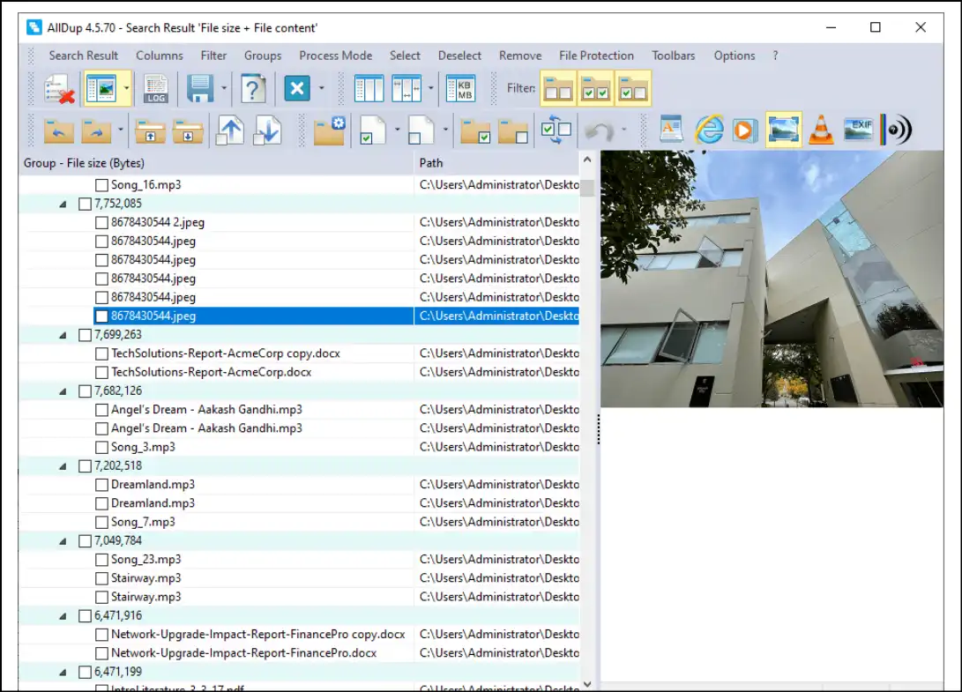Collapse the 7,049,784 group tree arrow
The image size is (962, 692).
(63, 540)
